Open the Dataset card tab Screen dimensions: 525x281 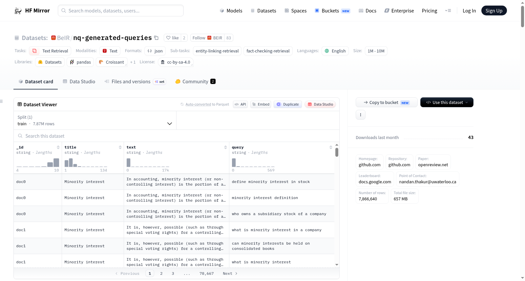point(35,82)
